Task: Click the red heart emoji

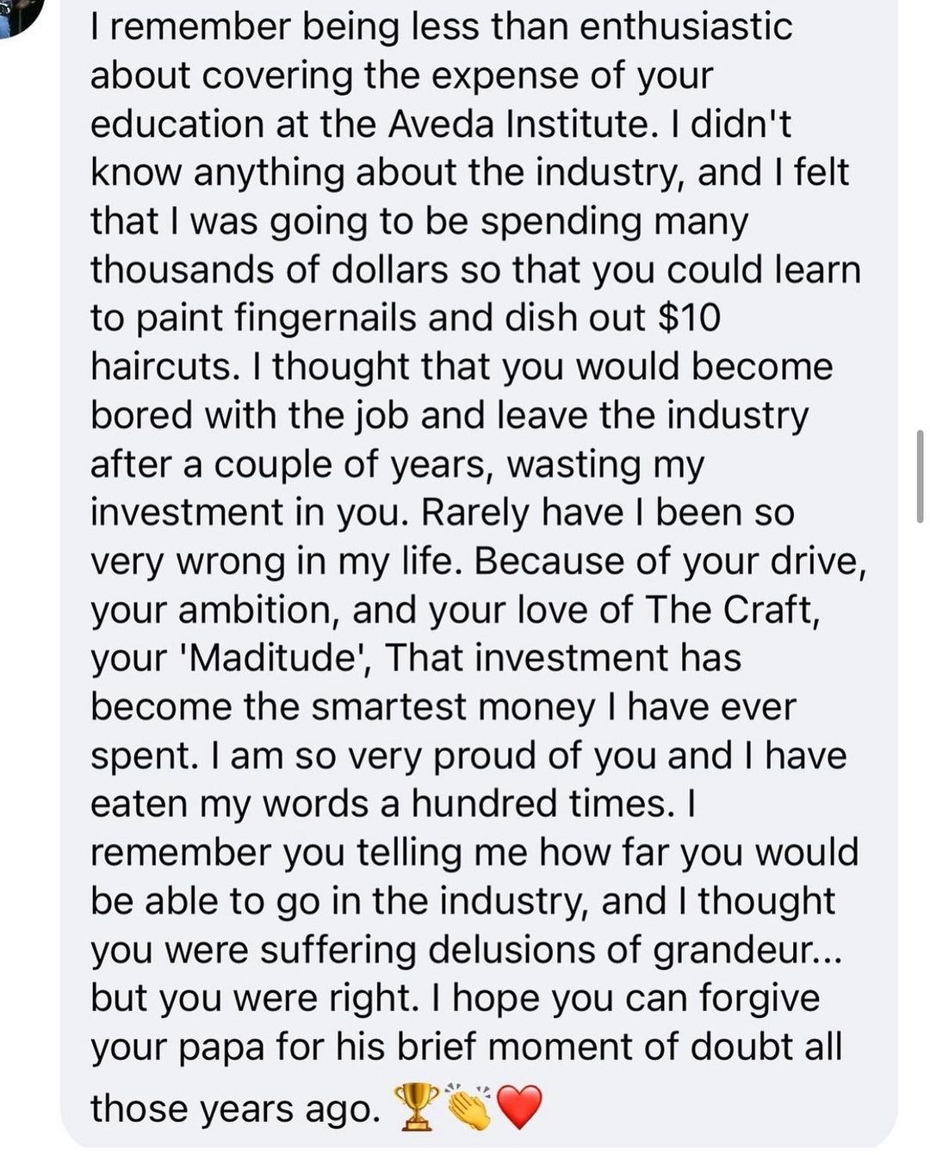Action: 520,1108
